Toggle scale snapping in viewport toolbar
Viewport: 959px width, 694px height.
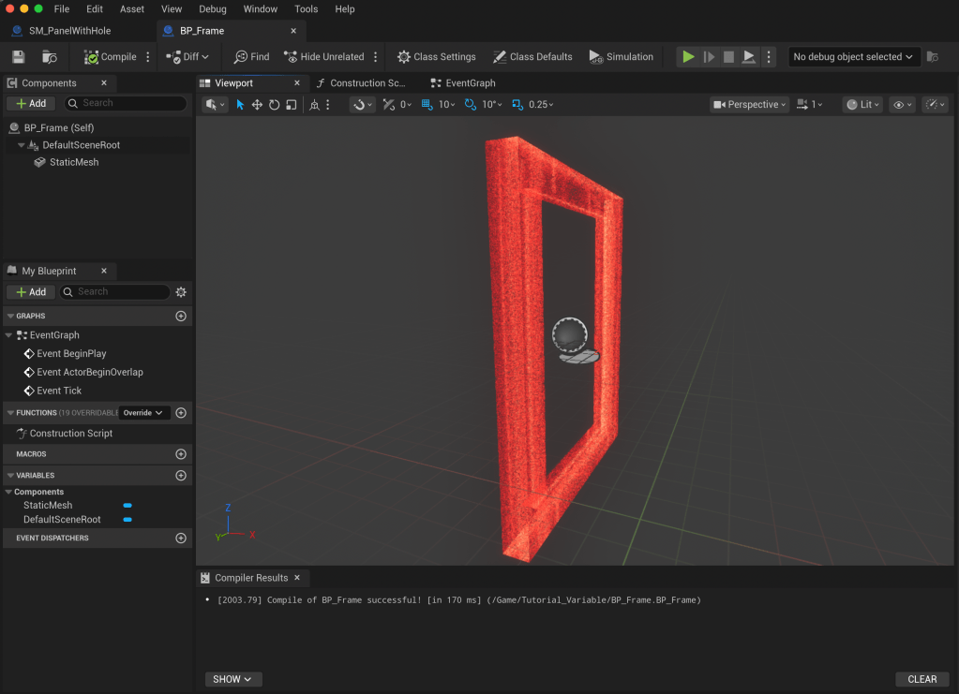coord(517,105)
